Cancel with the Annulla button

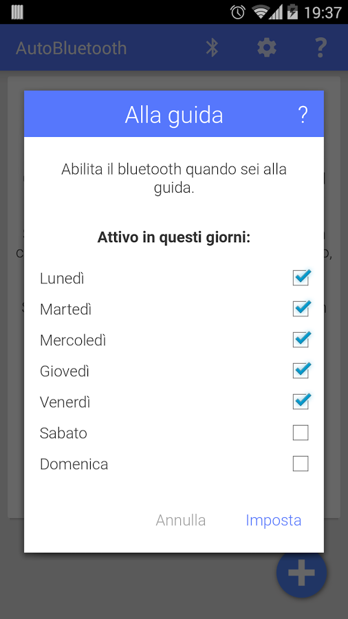pos(181,521)
